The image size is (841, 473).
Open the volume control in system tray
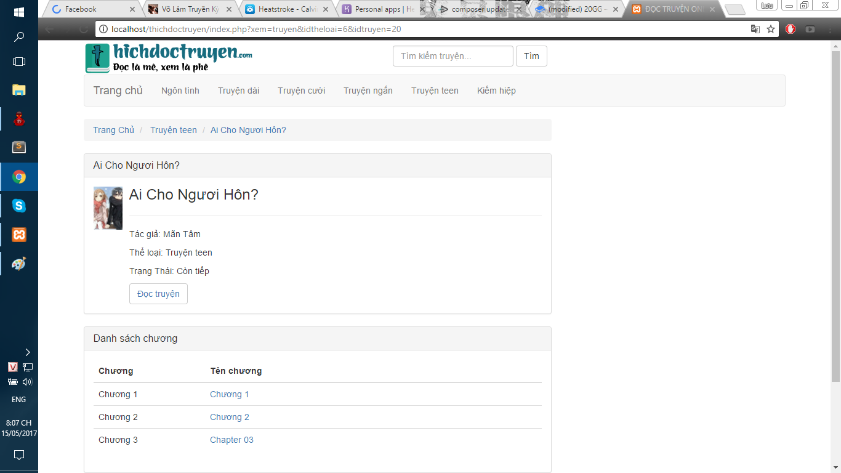[26, 382]
